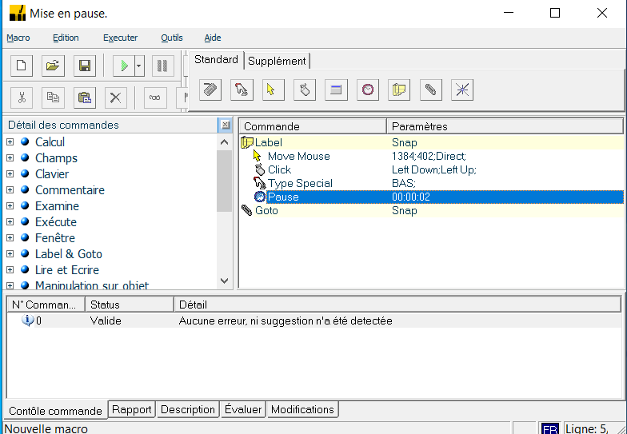
Task: Open a macro with the folder icon
Action: click(53, 66)
